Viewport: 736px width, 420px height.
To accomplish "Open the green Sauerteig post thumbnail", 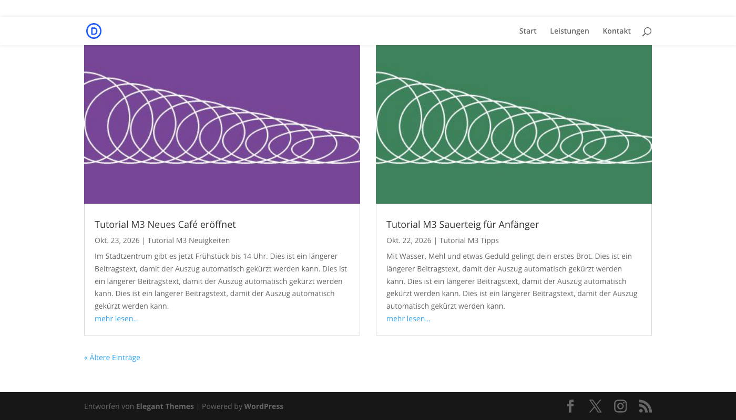I will click(514, 124).
